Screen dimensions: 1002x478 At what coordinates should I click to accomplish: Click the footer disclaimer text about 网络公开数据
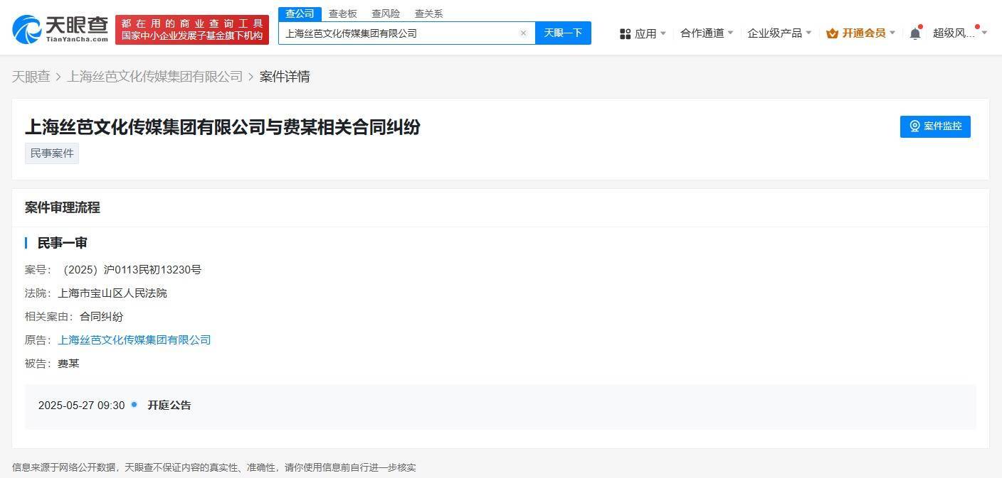(214, 467)
